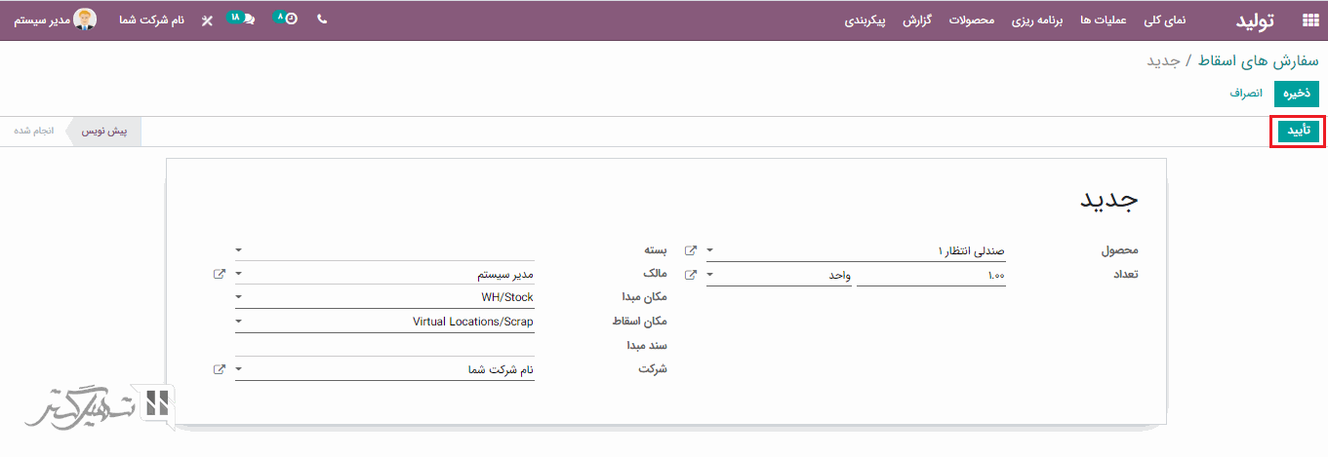The image size is (1328, 457).
Task: Open external link beside واحد unit field
Action: pyautogui.click(x=691, y=275)
